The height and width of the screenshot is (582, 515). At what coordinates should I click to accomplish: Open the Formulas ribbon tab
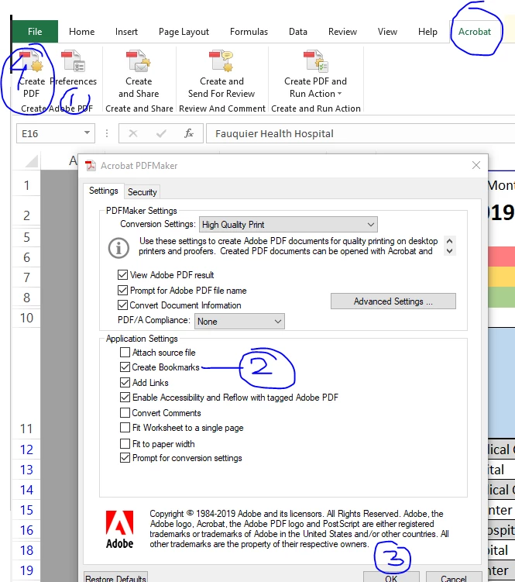click(249, 32)
